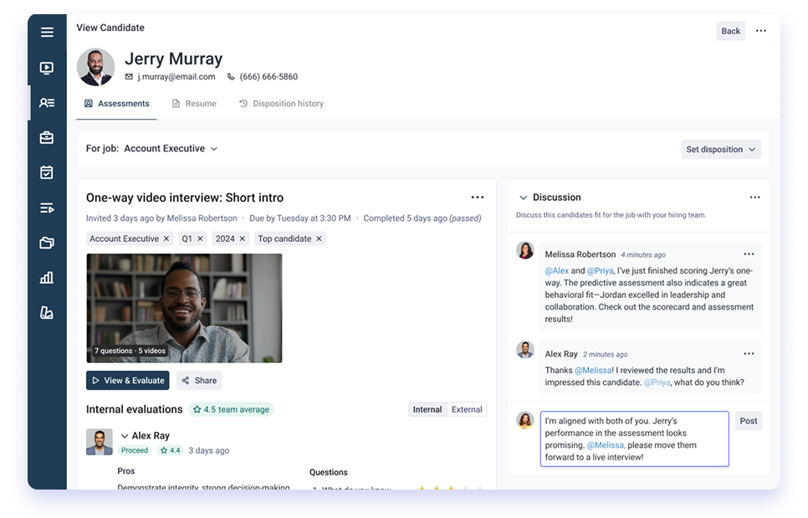Switch evaluations to External
808x518 pixels.
click(x=467, y=409)
